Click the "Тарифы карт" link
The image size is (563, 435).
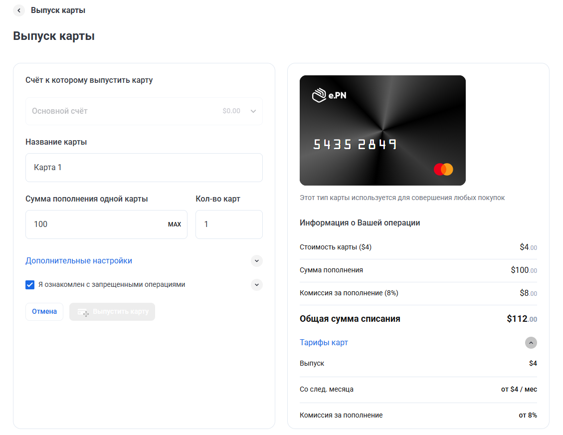pos(324,343)
